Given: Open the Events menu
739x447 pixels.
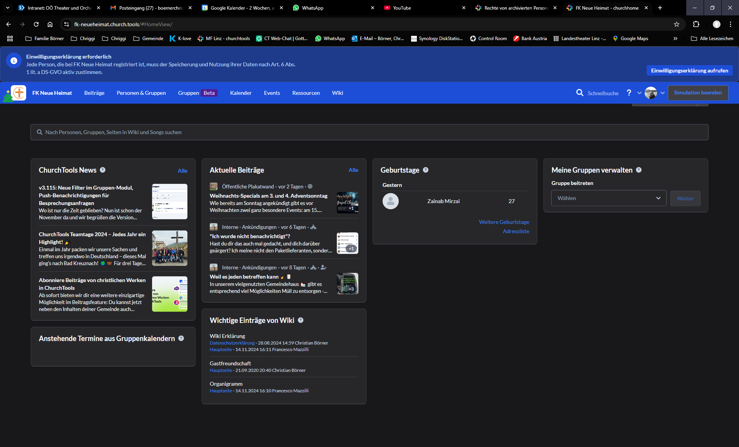Looking at the screenshot, I should [272, 93].
